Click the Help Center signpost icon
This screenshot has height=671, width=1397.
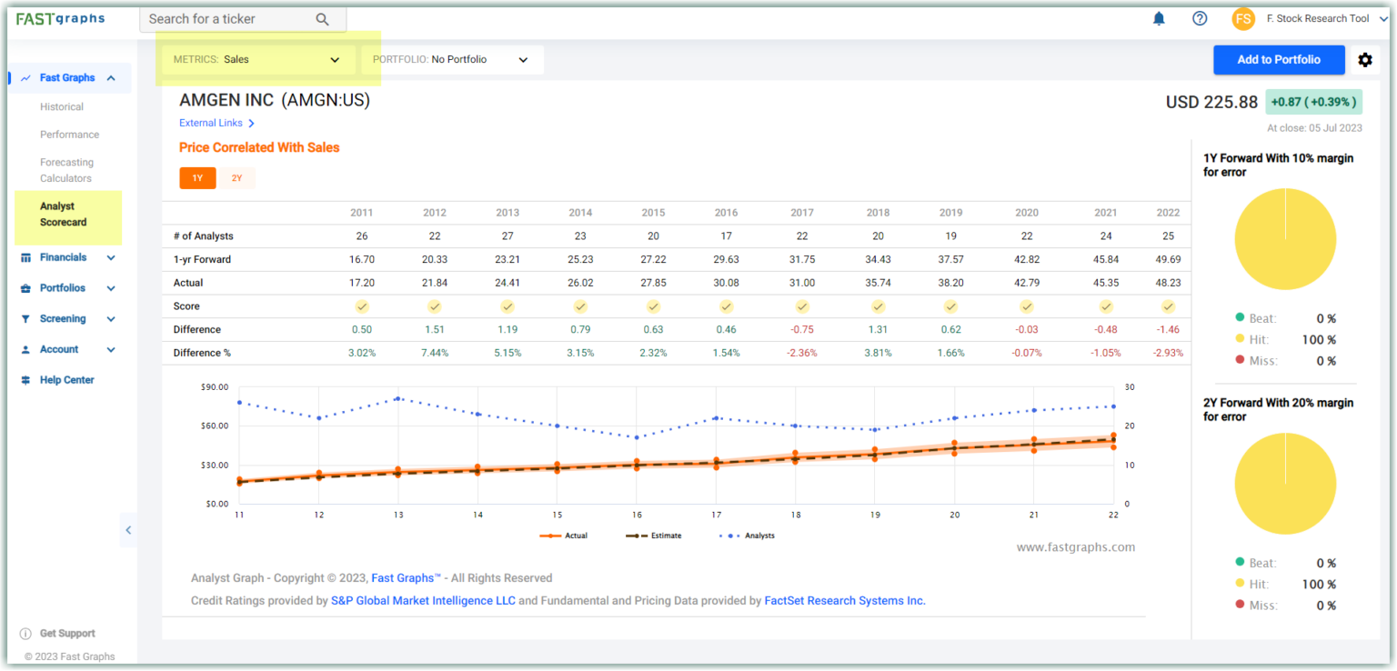point(25,380)
